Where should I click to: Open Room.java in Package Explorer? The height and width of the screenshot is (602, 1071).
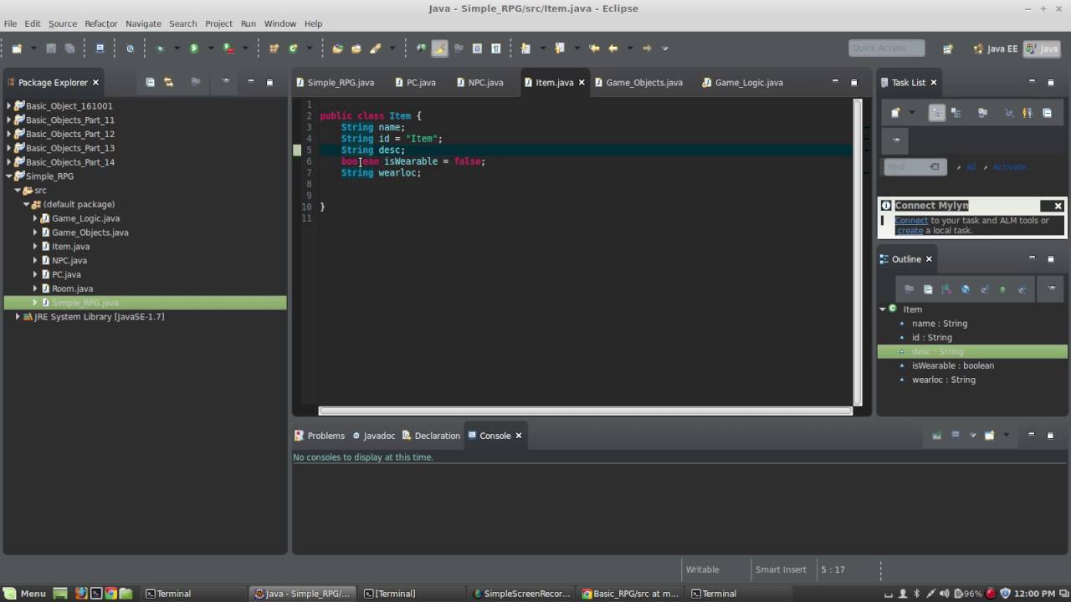click(72, 288)
